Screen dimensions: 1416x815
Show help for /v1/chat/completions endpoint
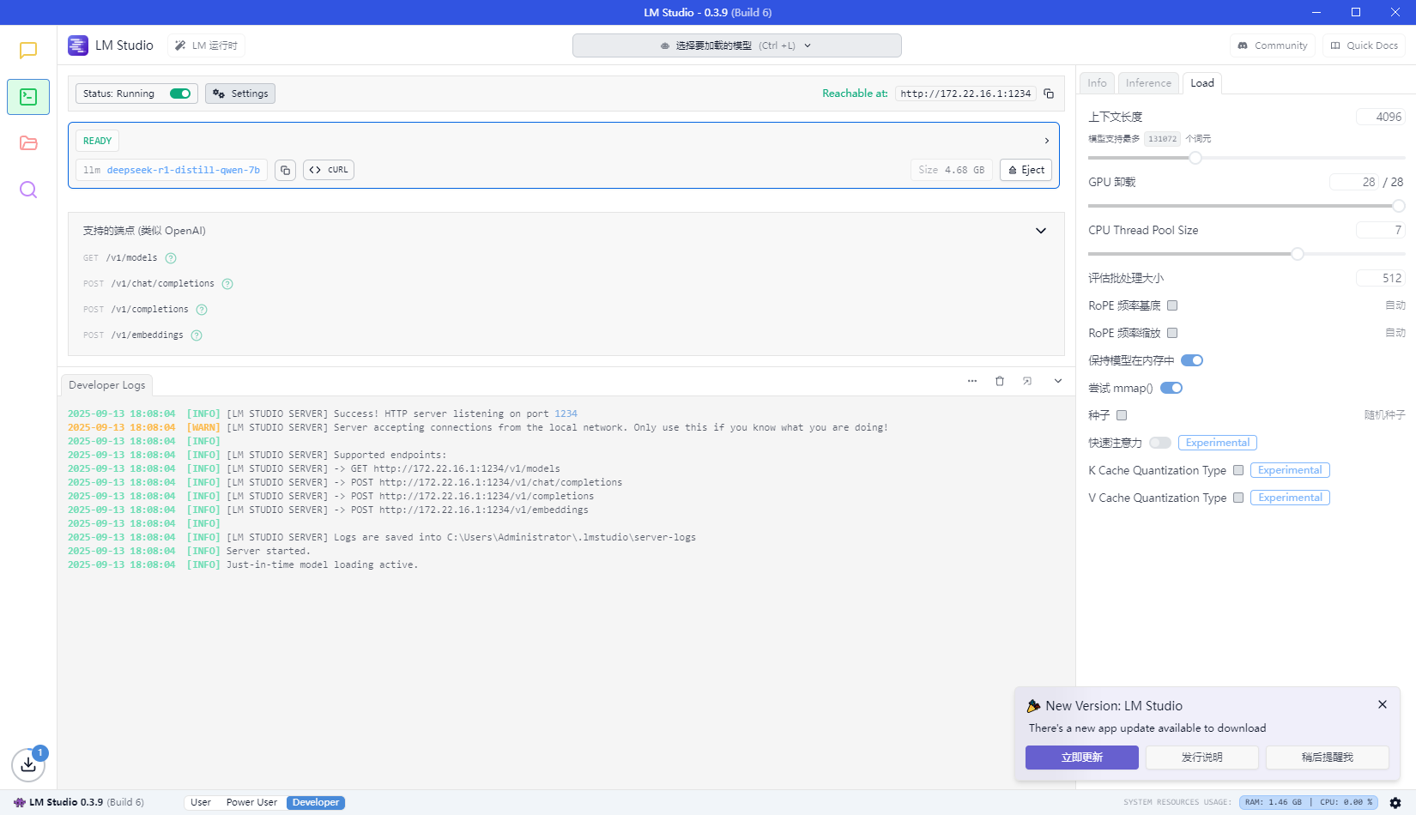(x=227, y=284)
